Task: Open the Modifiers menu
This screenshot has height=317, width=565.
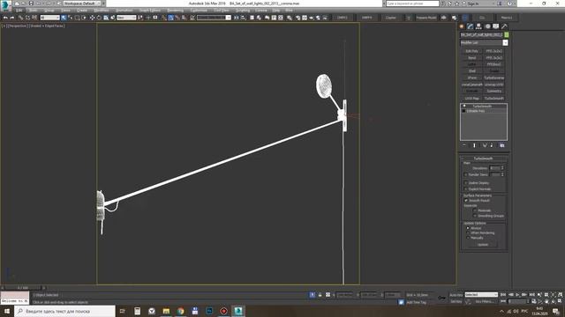Action: (x=102, y=11)
